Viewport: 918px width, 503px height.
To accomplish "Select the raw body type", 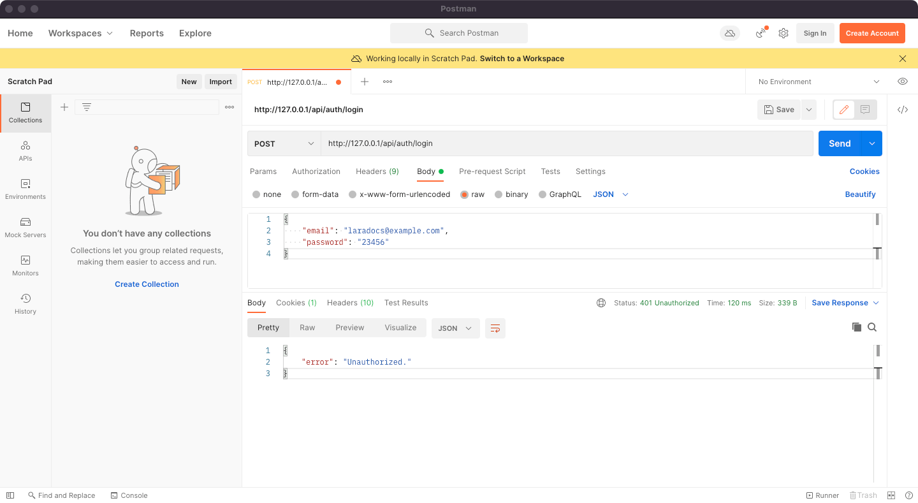I will pyautogui.click(x=472, y=194).
